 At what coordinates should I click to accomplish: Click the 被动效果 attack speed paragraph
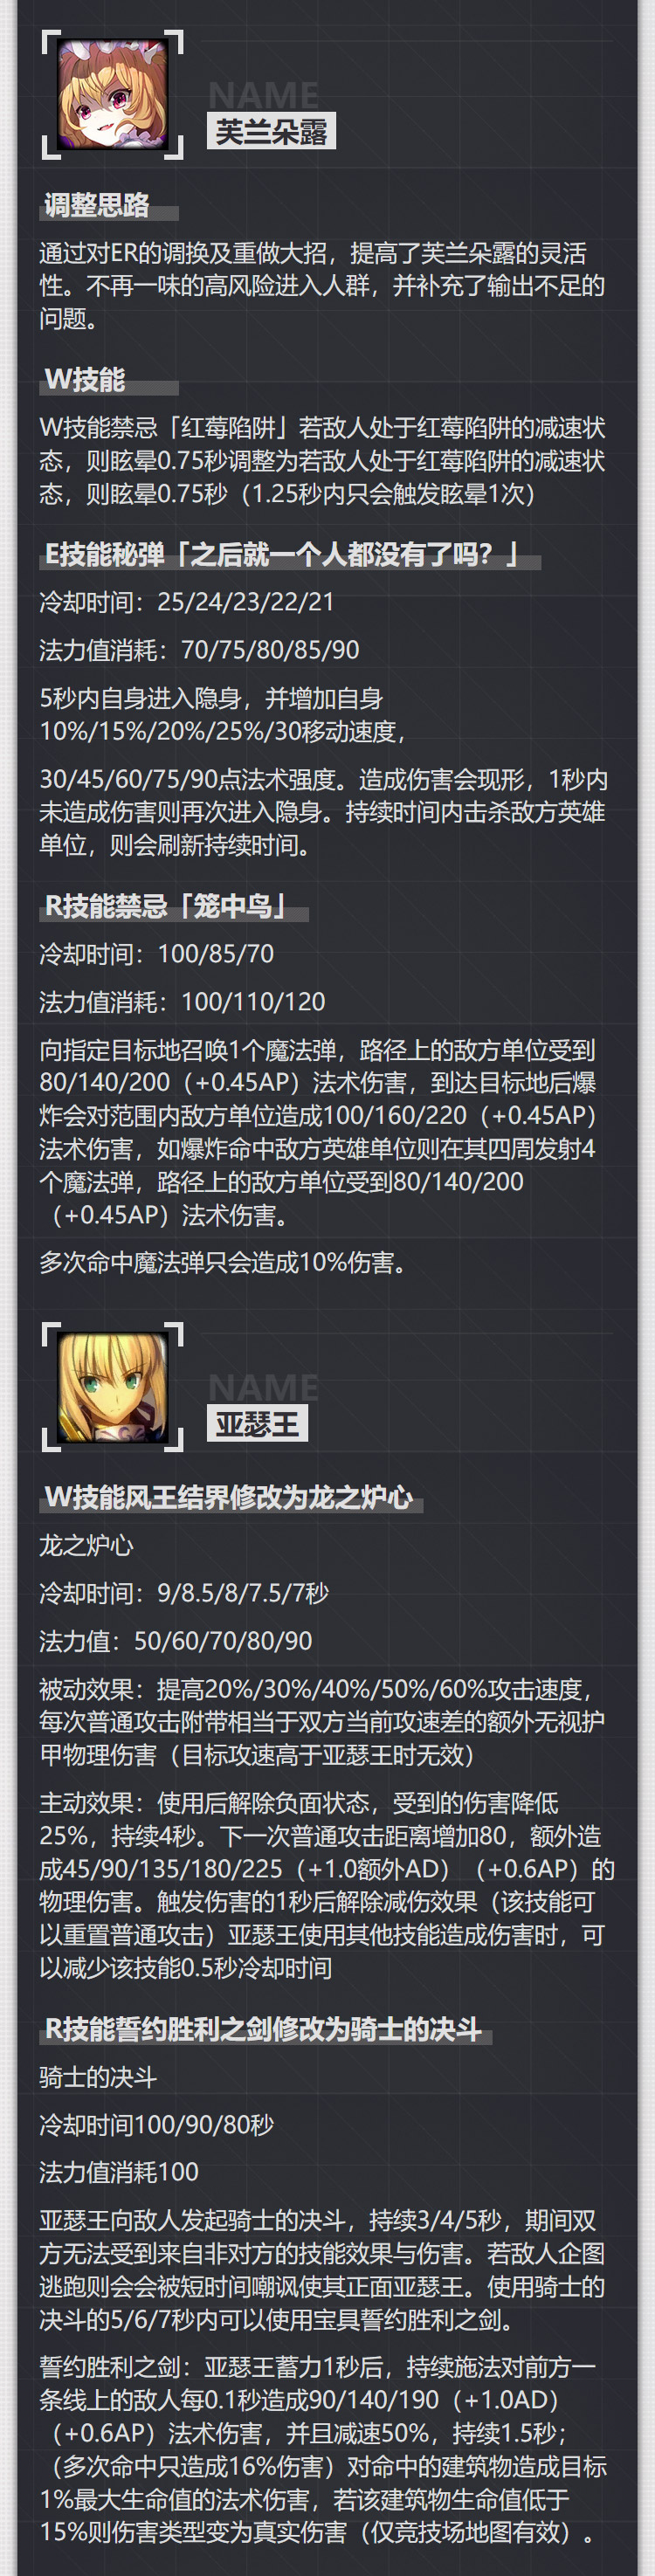click(x=322, y=1722)
